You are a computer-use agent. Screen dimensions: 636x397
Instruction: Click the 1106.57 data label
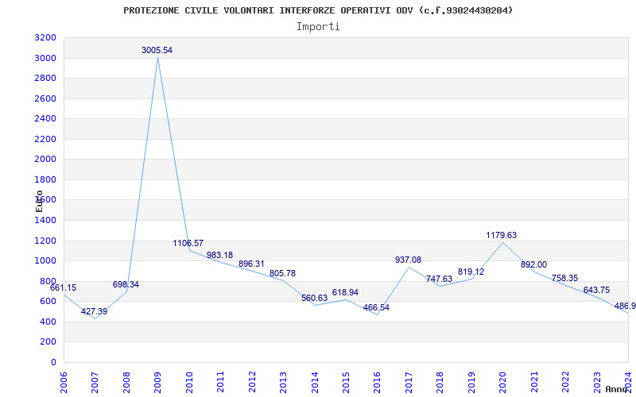[188, 243]
